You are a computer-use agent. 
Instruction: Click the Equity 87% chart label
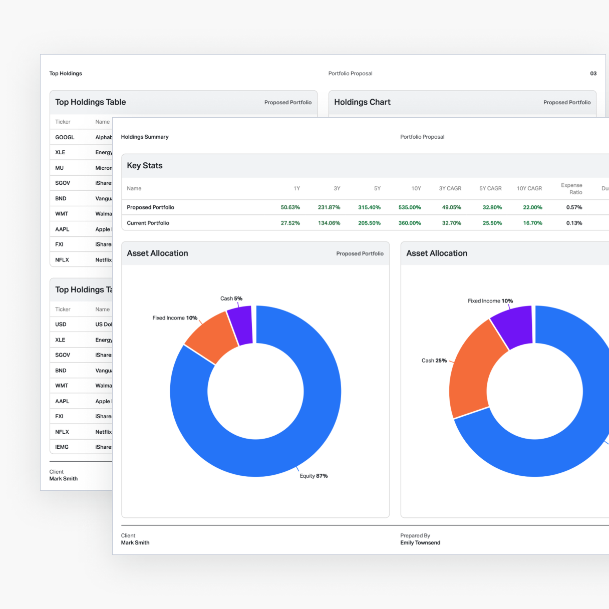click(314, 476)
